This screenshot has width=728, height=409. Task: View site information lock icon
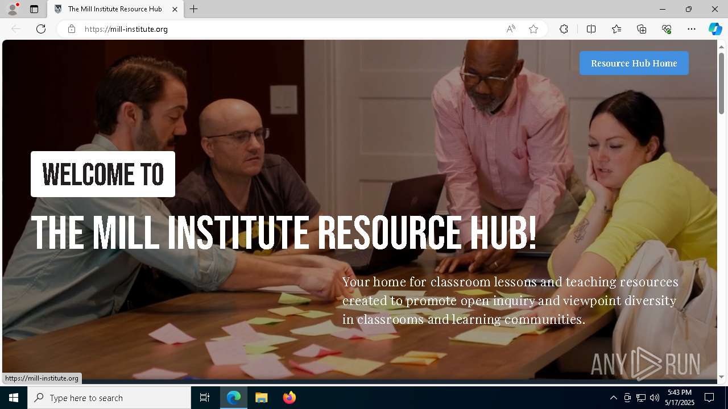71,29
